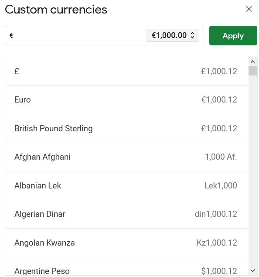Image resolution: width=259 pixels, height=277 pixels.
Task: Click the currency list scrollbar thumb
Action: pos(252,71)
